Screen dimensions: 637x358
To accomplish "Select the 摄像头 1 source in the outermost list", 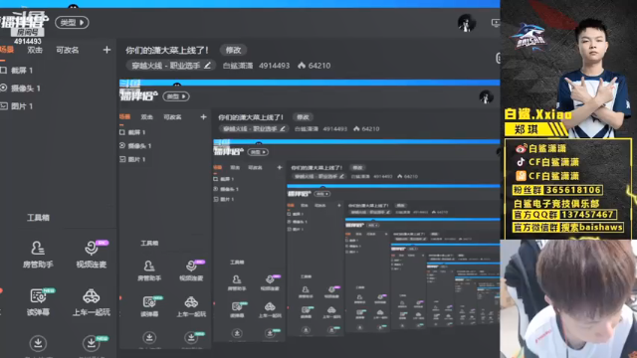I will click(25, 89).
